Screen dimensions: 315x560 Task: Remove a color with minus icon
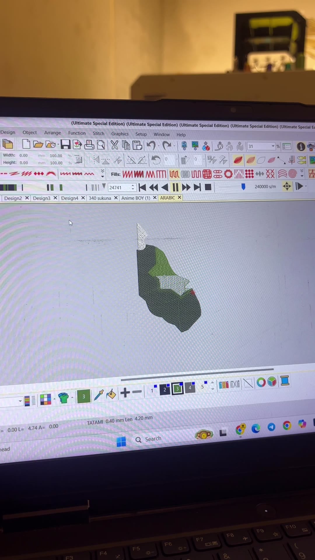[137, 392]
